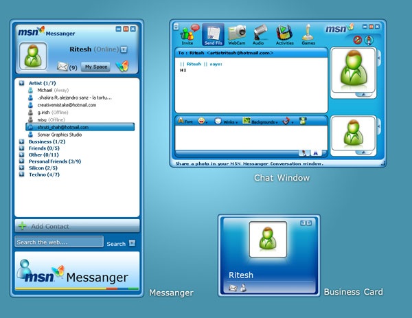Open the Search options dropdown arrow
Image resolution: width=412 pixels, height=318 pixels.
pos(132,243)
